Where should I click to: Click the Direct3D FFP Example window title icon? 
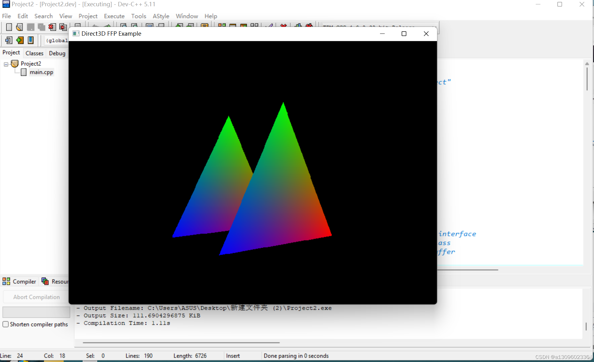pyautogui.click(x=76, y=34)
